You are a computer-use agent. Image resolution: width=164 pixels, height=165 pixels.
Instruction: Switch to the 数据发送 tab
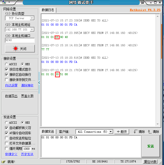click(x=48, y=132)
